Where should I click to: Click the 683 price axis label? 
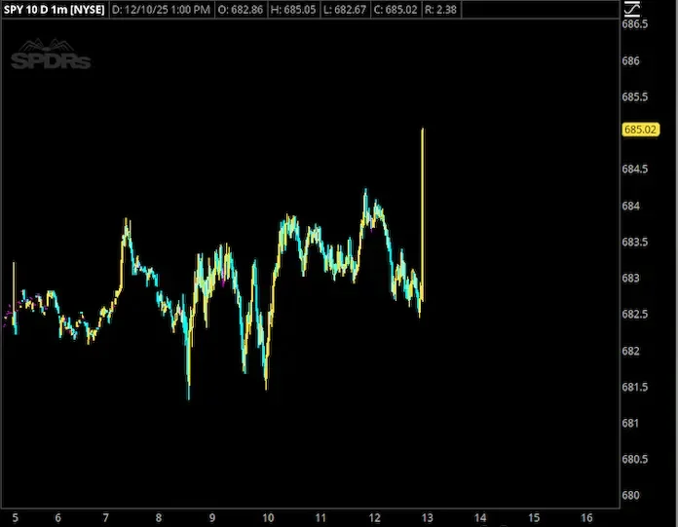pos(630,278)
